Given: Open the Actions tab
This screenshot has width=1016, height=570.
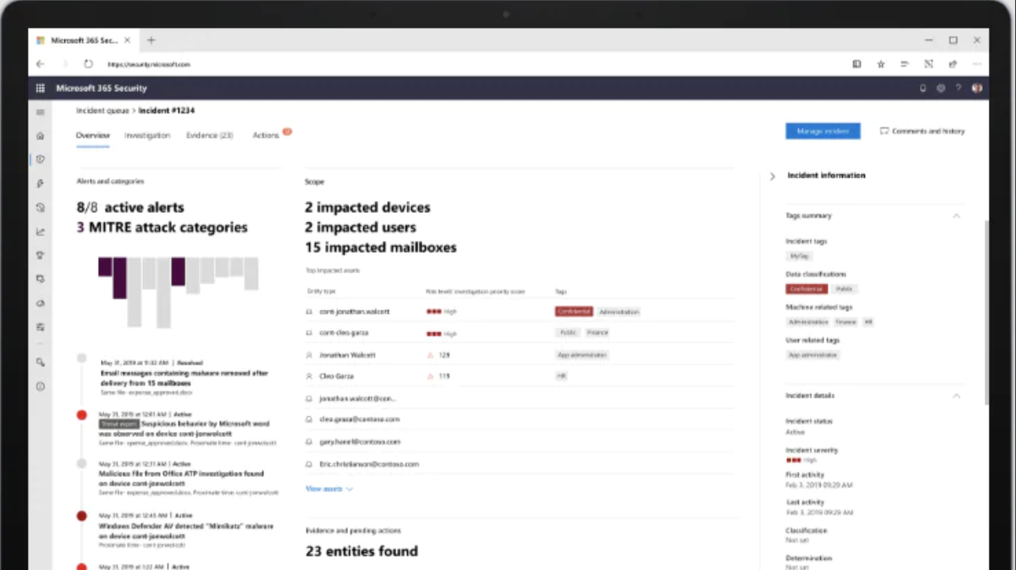Looking at the screenshot, I should pos(266,135).
